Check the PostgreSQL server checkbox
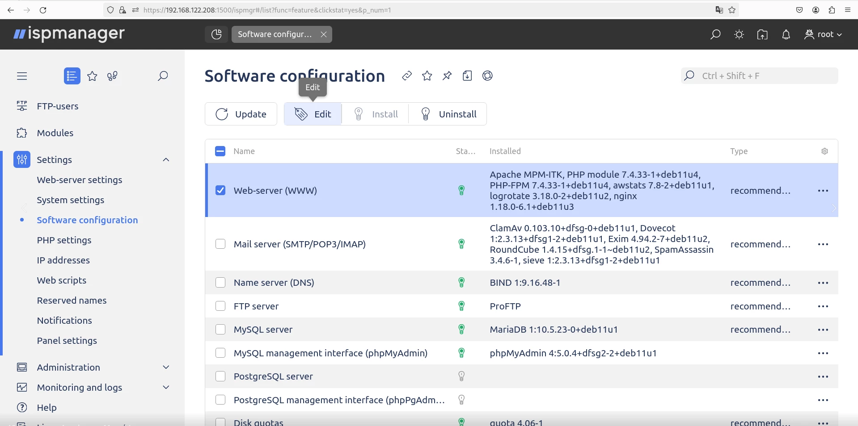 click(220, 376)
